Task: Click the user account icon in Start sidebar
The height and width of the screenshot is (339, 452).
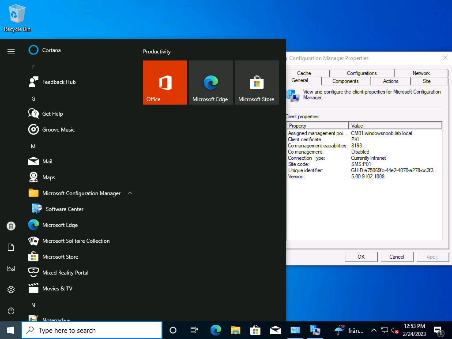Action: tap(11, 226)
